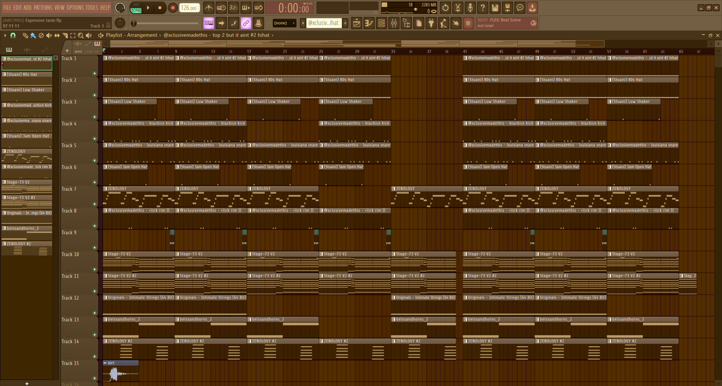Select the Playback speaker tool
722x386 pixels.
tap(89, 35)
